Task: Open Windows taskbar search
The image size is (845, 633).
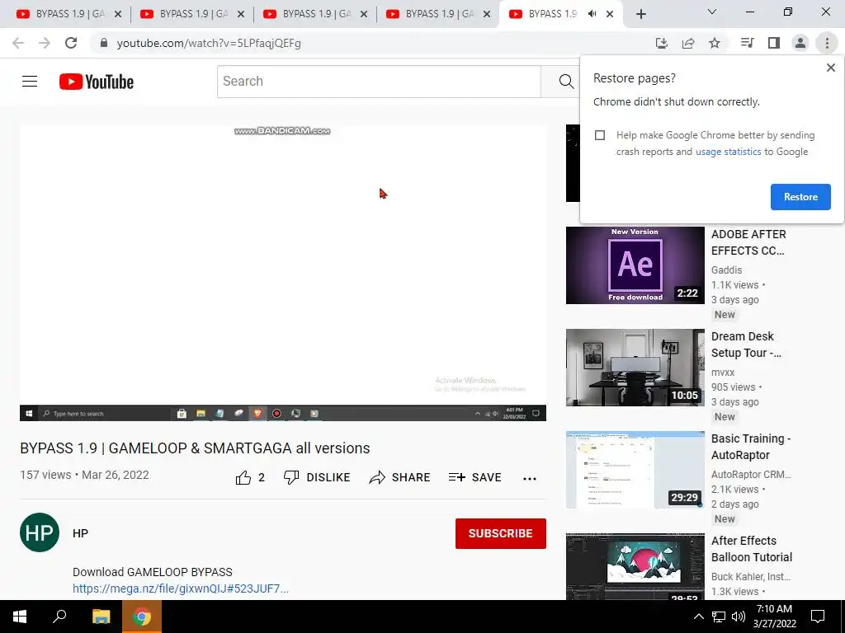Action: (59, 617)
